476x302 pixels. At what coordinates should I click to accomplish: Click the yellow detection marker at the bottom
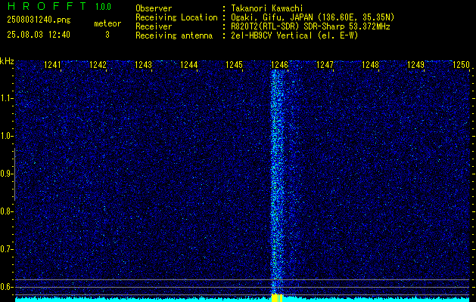click(277, 297)
